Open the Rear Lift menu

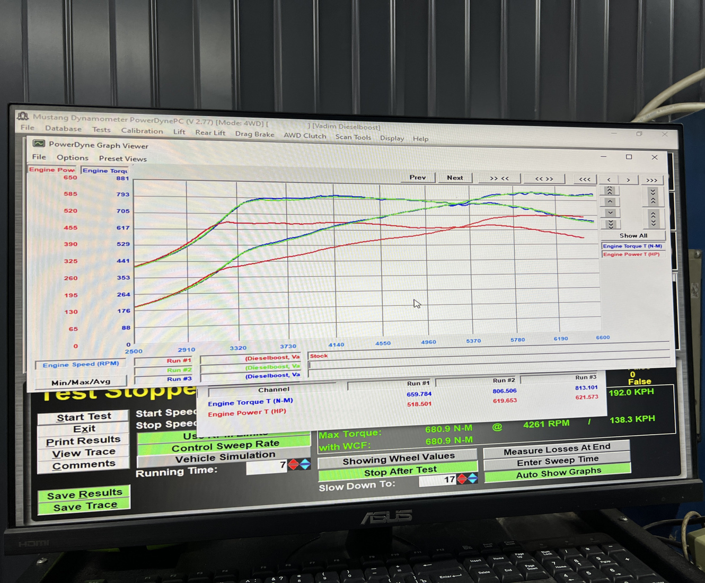(210, 132)
